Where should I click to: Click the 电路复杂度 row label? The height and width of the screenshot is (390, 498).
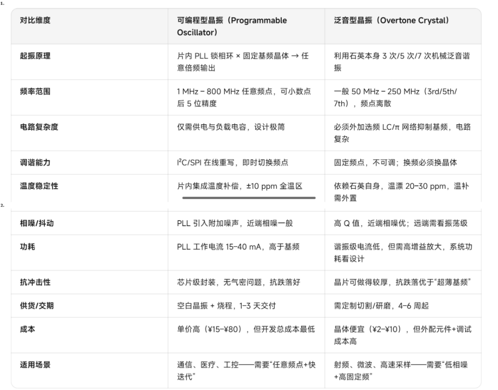(x=39, y=127)
